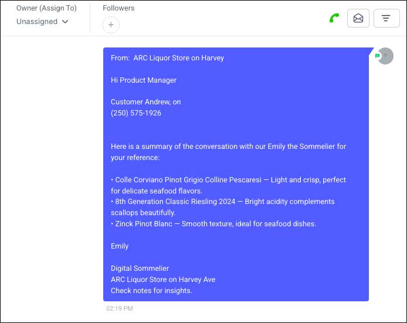
Task: Click the Owner (Assign To) label
Action: click(x=46, y=8)
